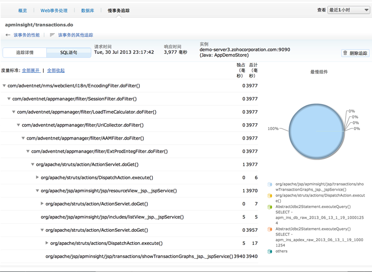This screenshot has width=372, height=276.
Task: Click the 全部展开 link
Action: pyautogui.click(x=31, y=70)
